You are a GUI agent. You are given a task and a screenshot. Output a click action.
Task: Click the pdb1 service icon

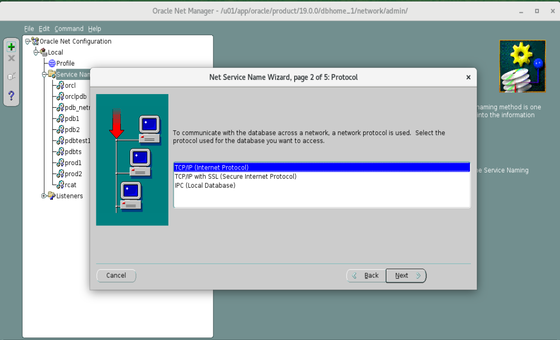point(60,119)
